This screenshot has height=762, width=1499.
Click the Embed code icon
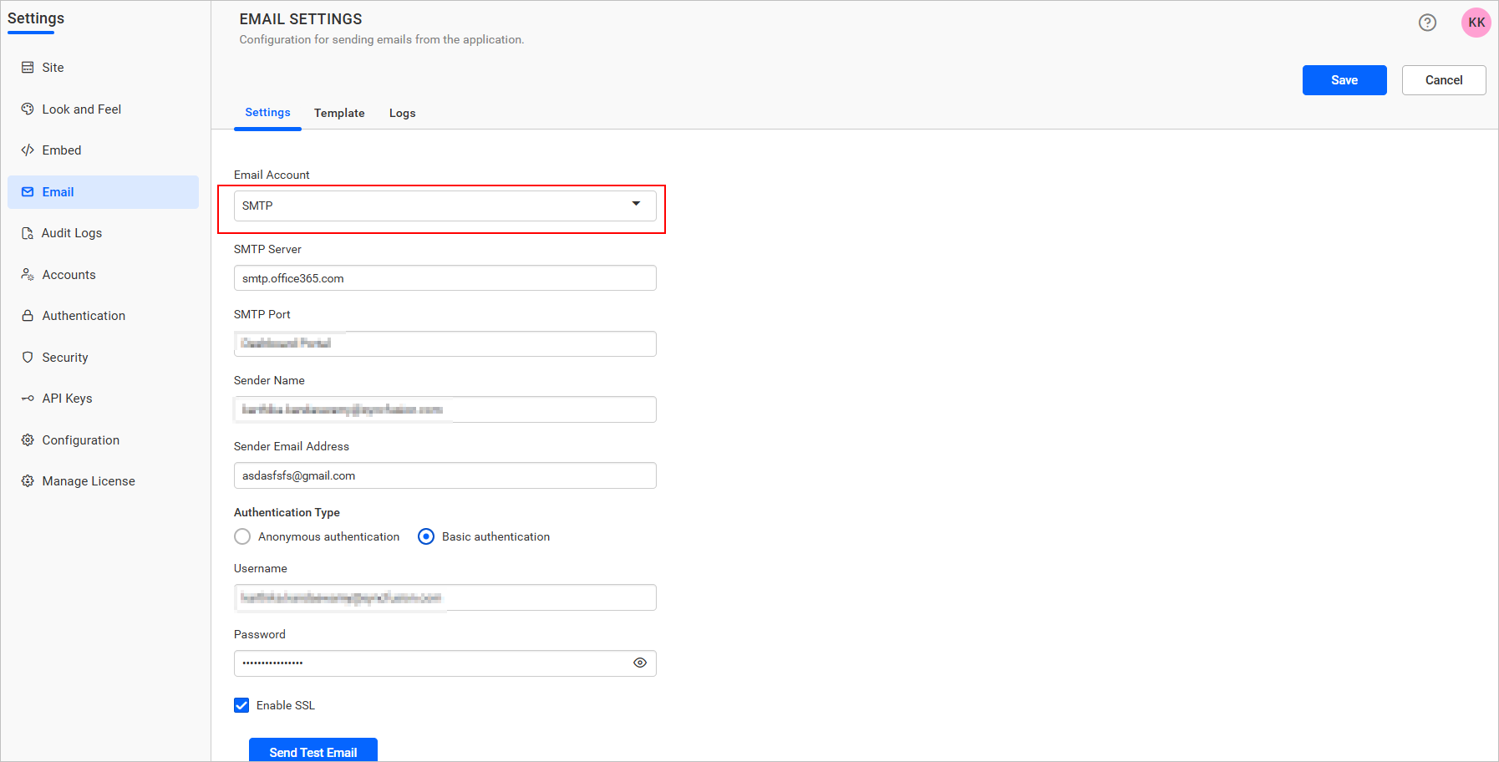(x=28, y=150)
